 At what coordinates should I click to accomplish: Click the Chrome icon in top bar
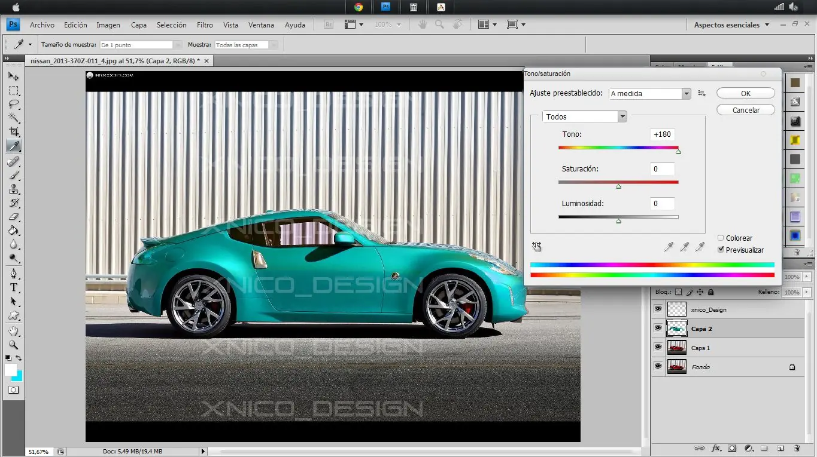[359, 7]
